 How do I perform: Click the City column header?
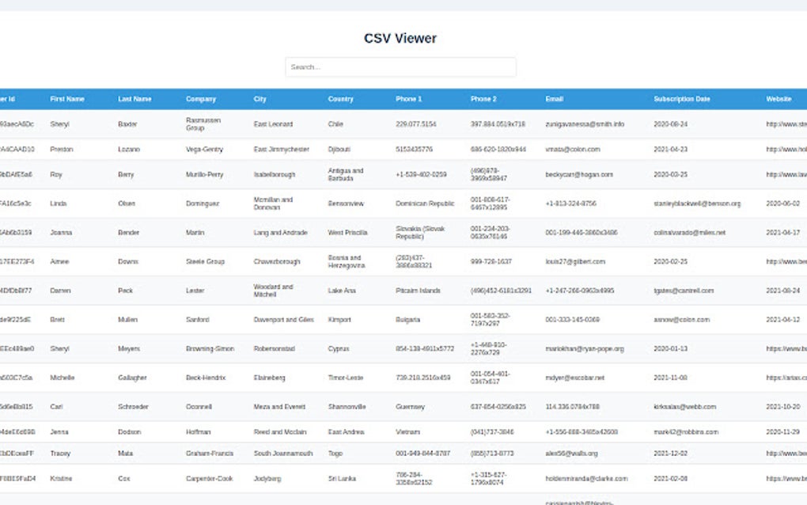[x=261, y=99]
